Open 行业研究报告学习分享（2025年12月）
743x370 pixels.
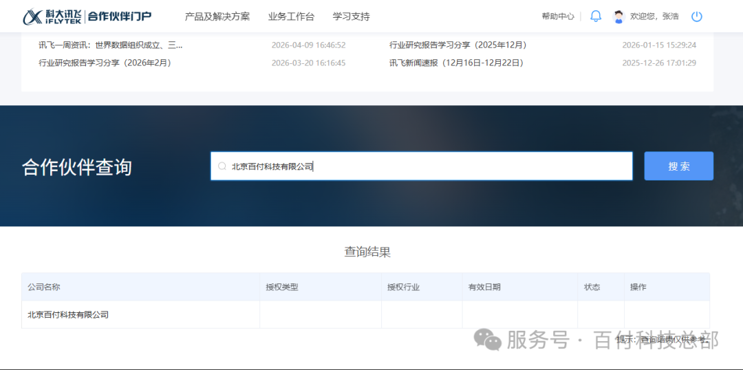457,45
